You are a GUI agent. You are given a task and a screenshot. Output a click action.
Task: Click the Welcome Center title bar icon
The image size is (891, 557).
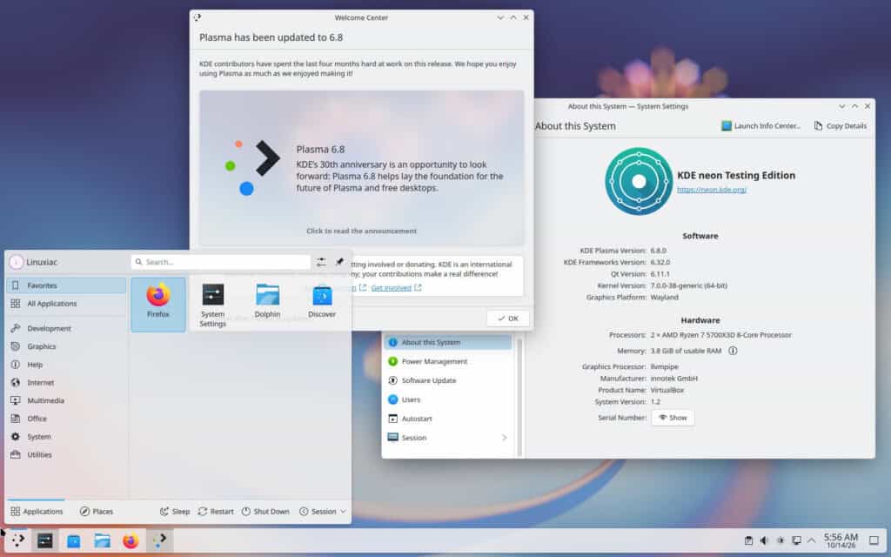(198, 17)
